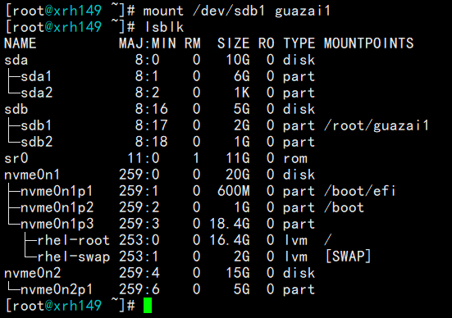Click the '600M' size value
The width and height of the screenshot is (452, 318).
pos(234,191)
